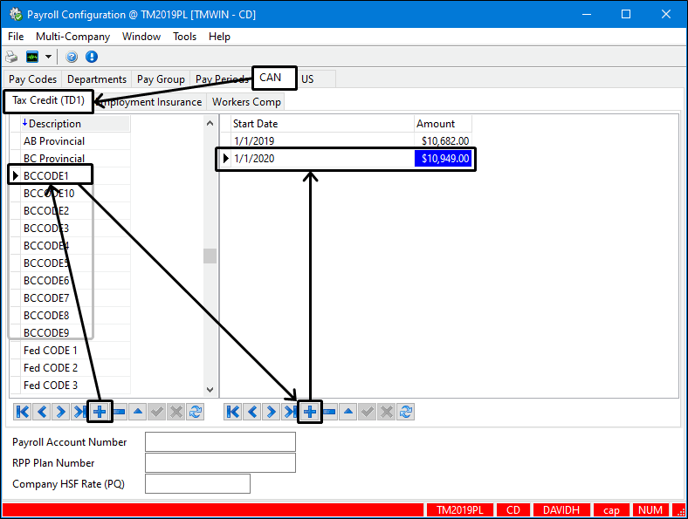
Task: Click the blue question mark help icon
Action: 72,57
